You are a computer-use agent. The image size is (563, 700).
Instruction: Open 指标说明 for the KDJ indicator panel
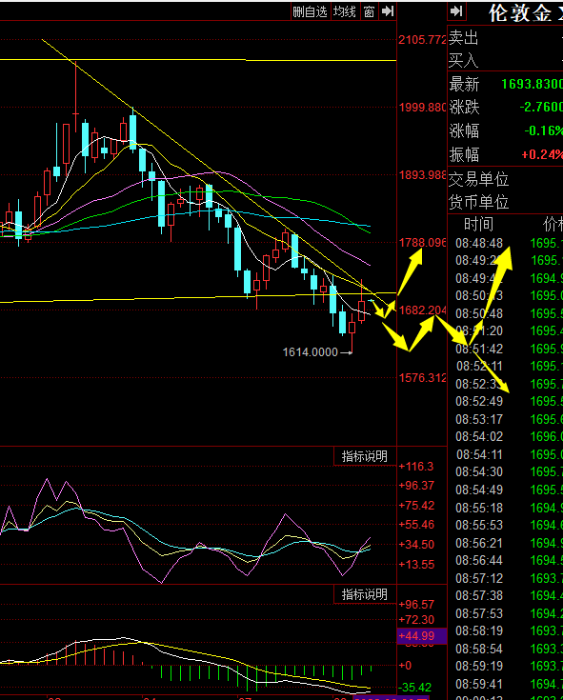click(364, 456)
